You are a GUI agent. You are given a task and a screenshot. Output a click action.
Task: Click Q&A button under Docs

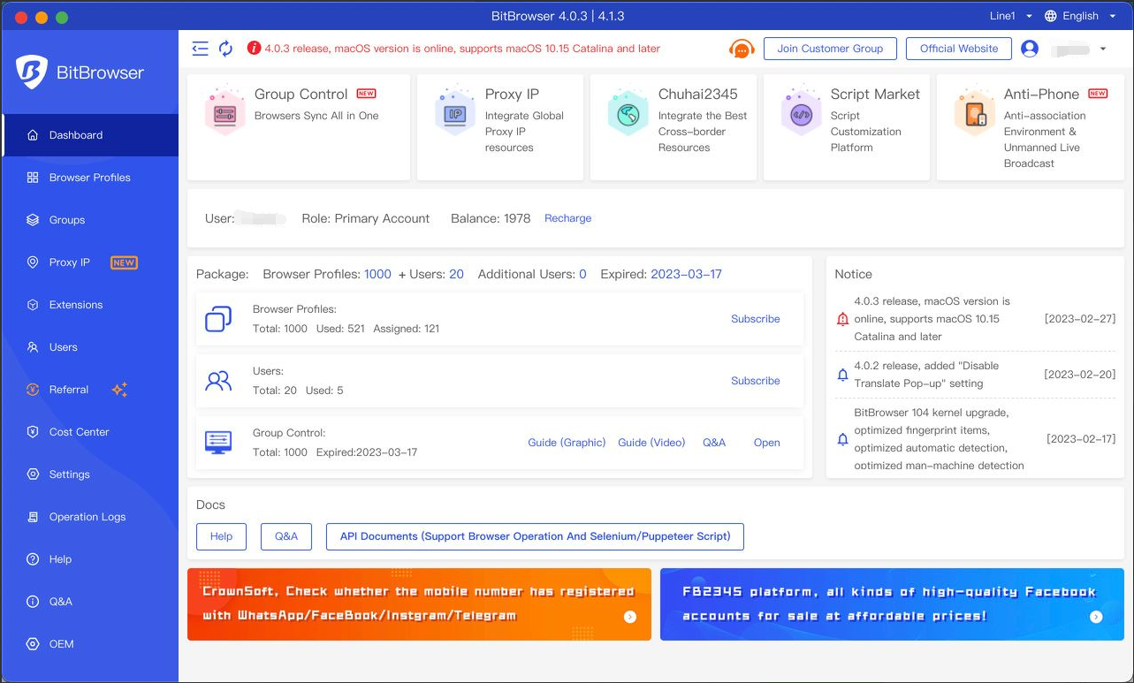pos(286,536)
